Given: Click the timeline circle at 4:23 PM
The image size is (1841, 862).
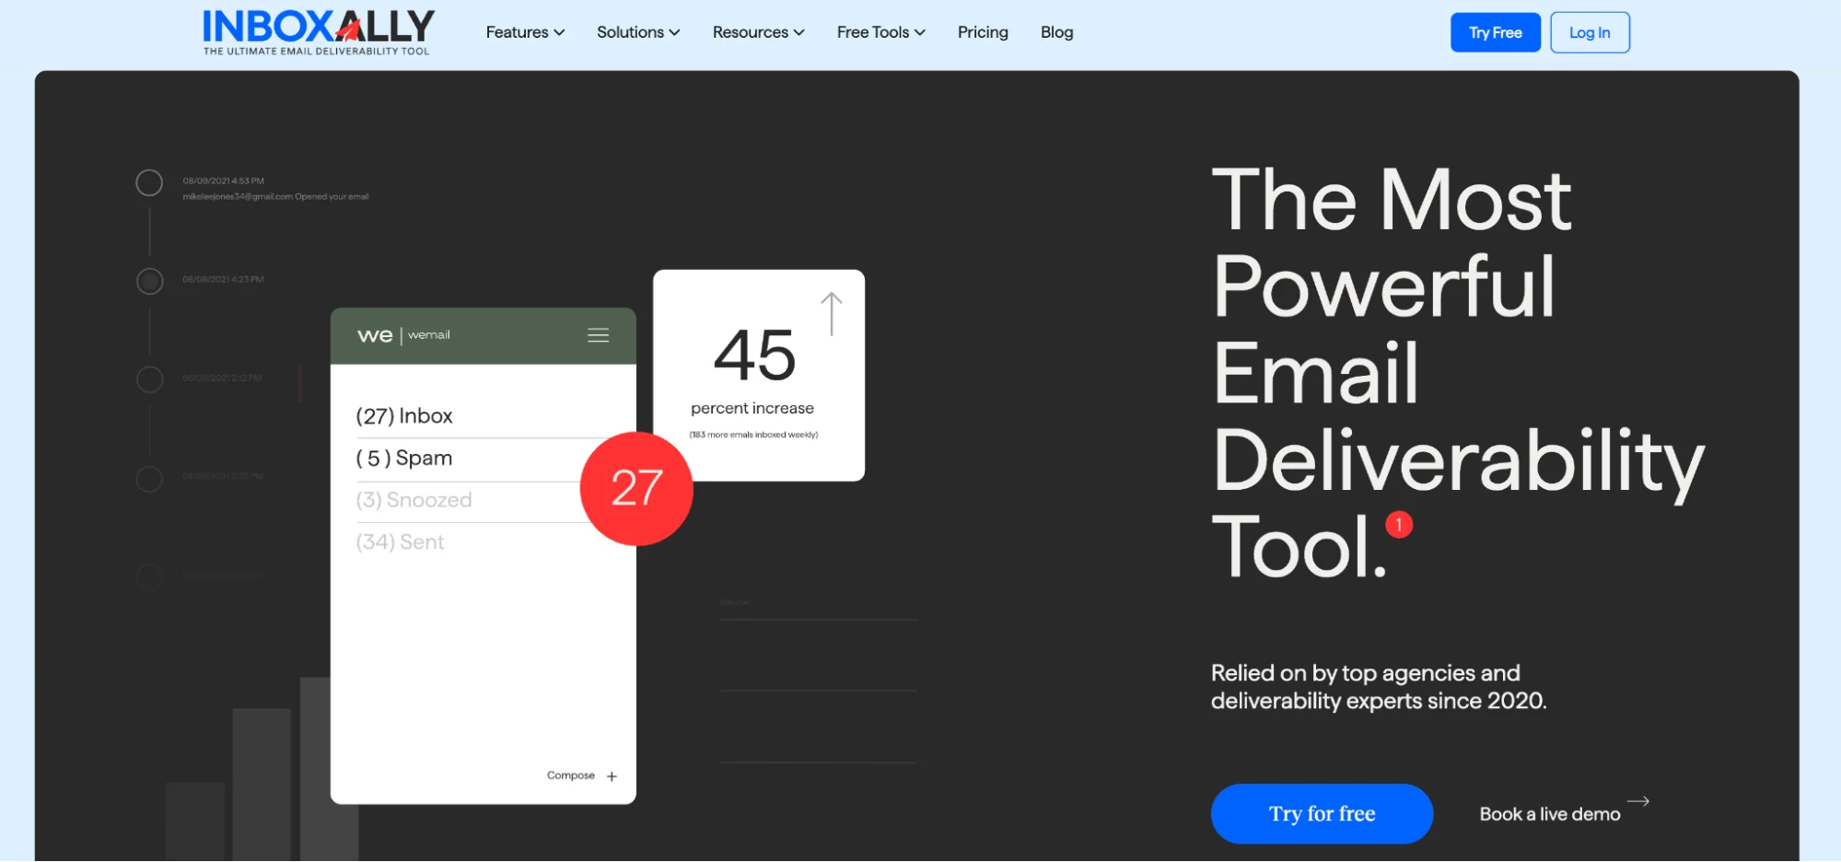Looking at the screenshot, I should coord(149,281).
